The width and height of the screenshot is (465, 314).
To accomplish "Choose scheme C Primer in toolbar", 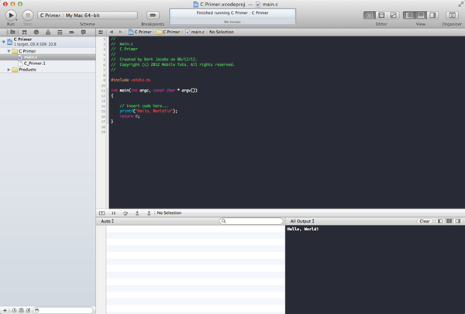I will tap(50, 16).
